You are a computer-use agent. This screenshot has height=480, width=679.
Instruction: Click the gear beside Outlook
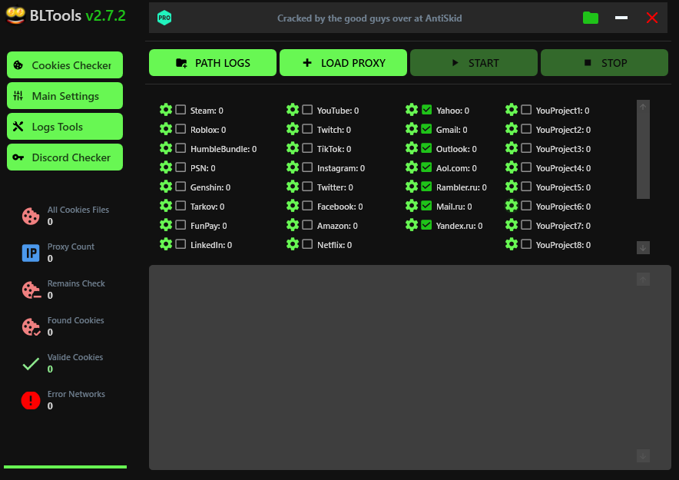pos(412,148)
